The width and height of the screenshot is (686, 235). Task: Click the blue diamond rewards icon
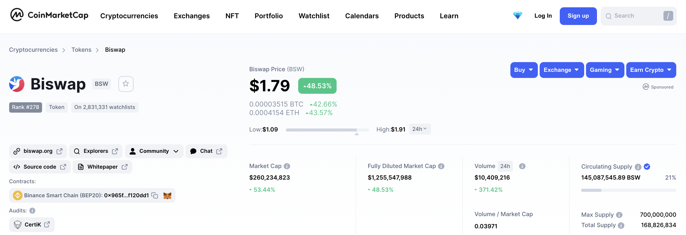pos(517,16)
